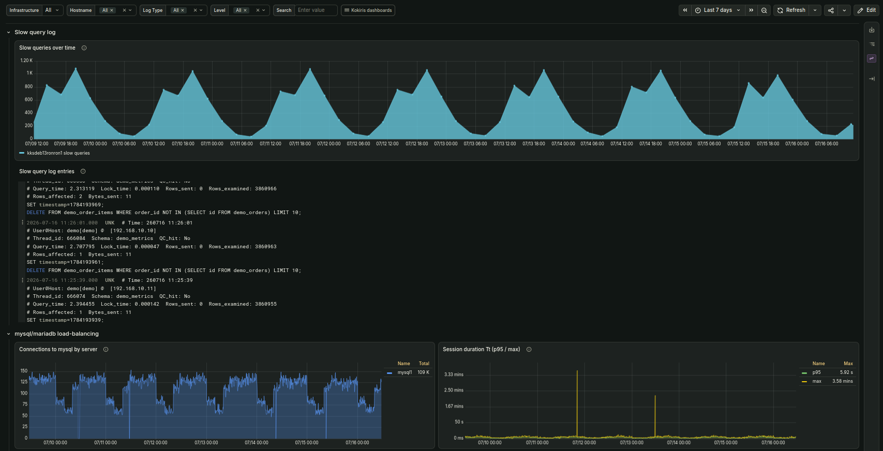The width and height of the screenshot is (883, 451).
Task: Click log line with Query_time: 2.394455
Action: [152, 304]
